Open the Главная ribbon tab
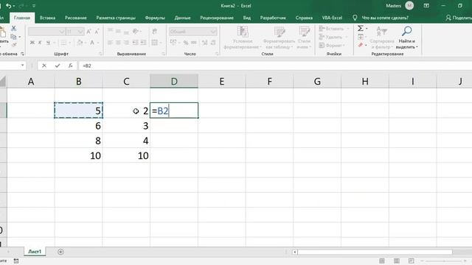 point(22,18)
